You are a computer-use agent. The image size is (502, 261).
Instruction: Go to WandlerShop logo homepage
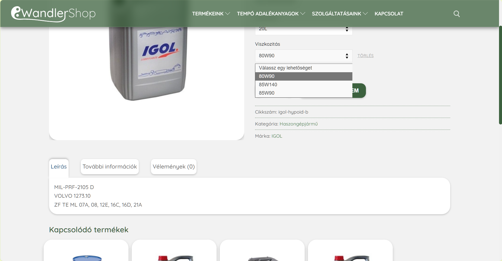(53, 14)
